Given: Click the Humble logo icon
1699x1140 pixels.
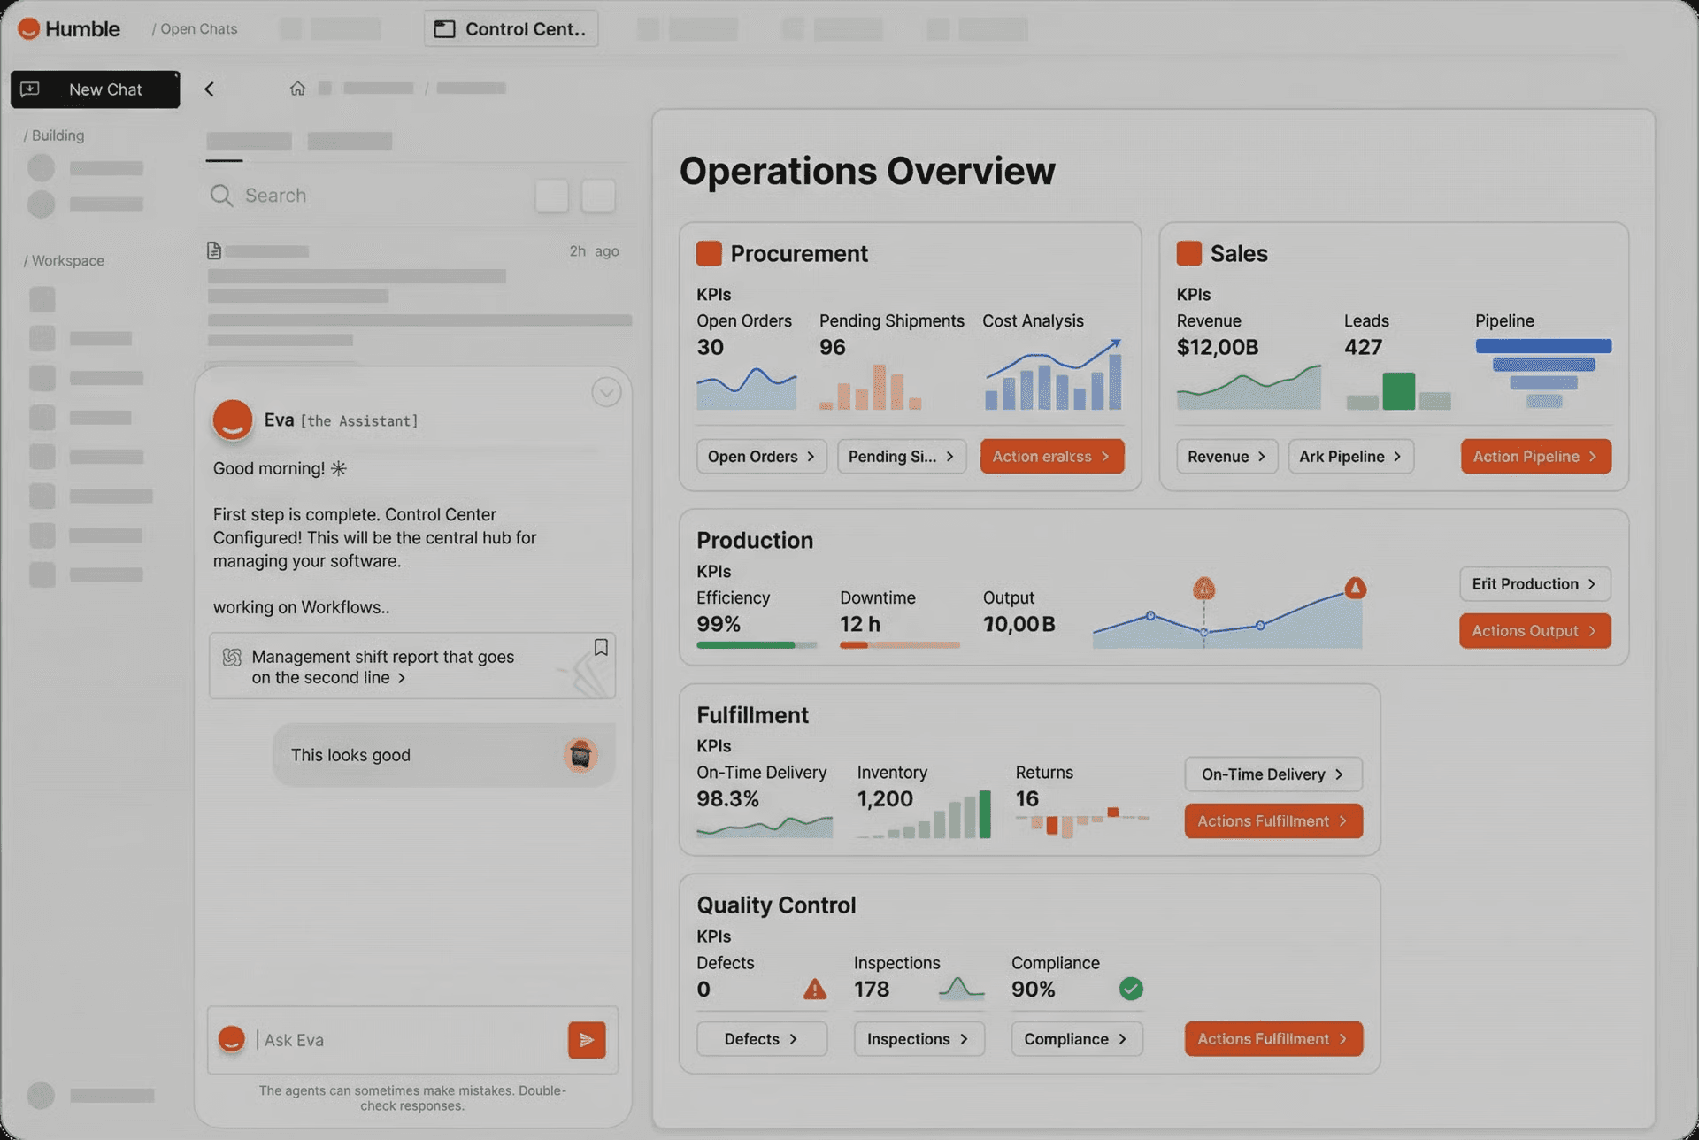Looking at the screenshot, I should [28, 29].
